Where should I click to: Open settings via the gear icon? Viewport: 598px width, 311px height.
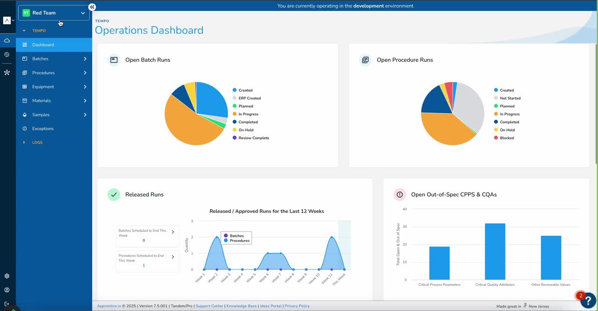pyautogui.click(x=7, y=276)
